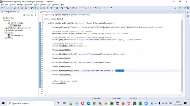This screenshot has width=190, height=106.
Task: Maximize the Package Explorer panel
Action: (35, 11)
